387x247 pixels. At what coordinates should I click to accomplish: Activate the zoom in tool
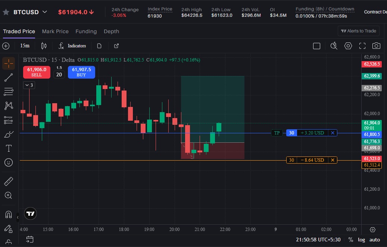pos(8,195)
